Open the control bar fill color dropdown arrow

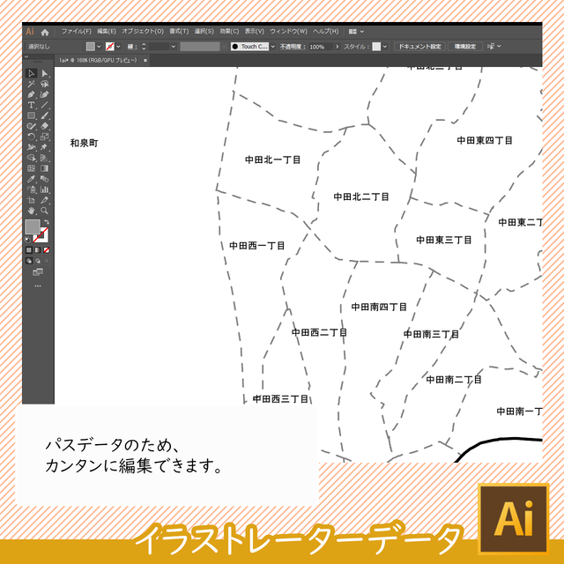pos(99,47)
